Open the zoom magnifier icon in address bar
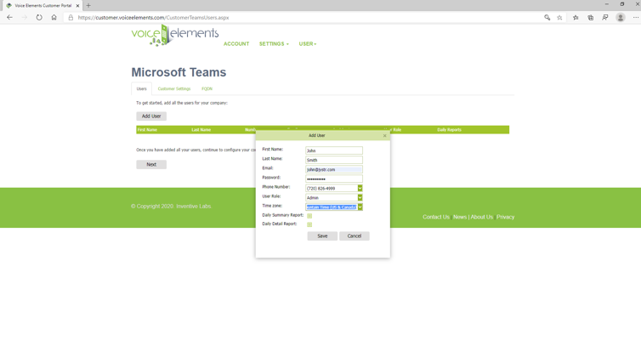The height and width of the screenshot is (352, 641). (547, 18)
